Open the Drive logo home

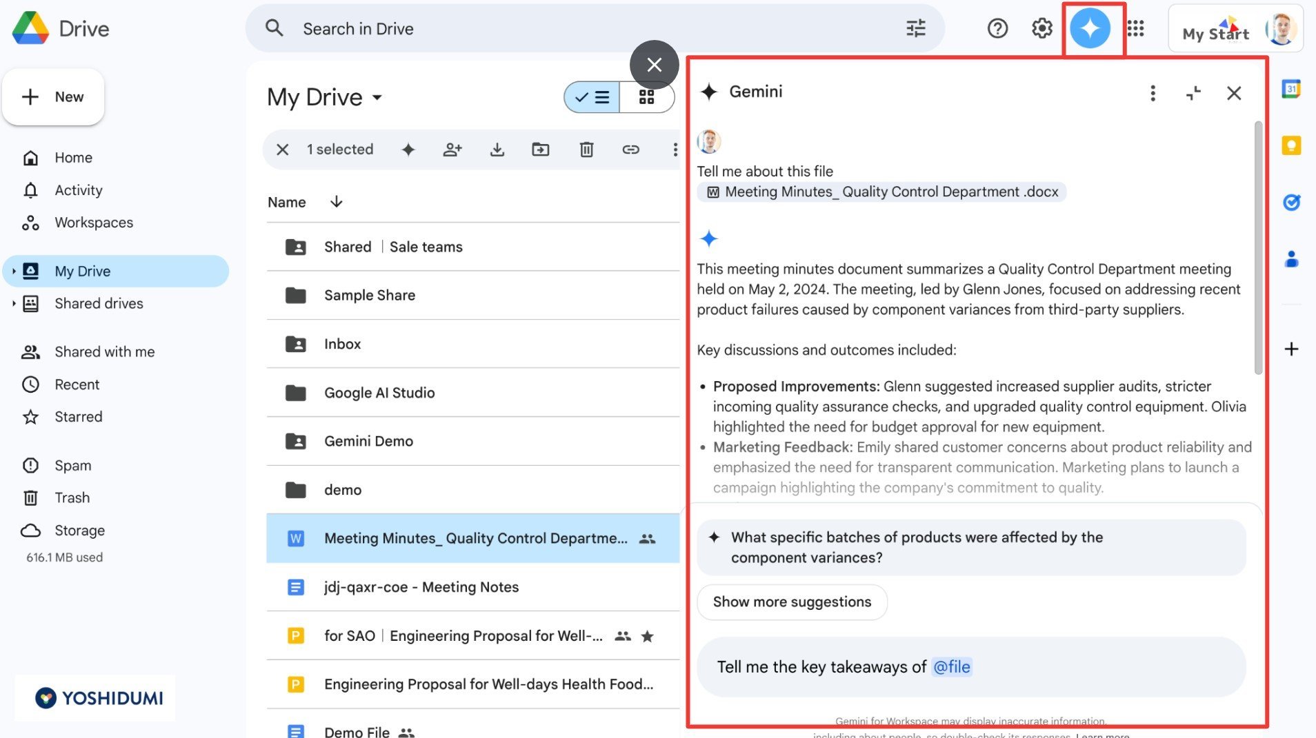[x=61, y=28]
